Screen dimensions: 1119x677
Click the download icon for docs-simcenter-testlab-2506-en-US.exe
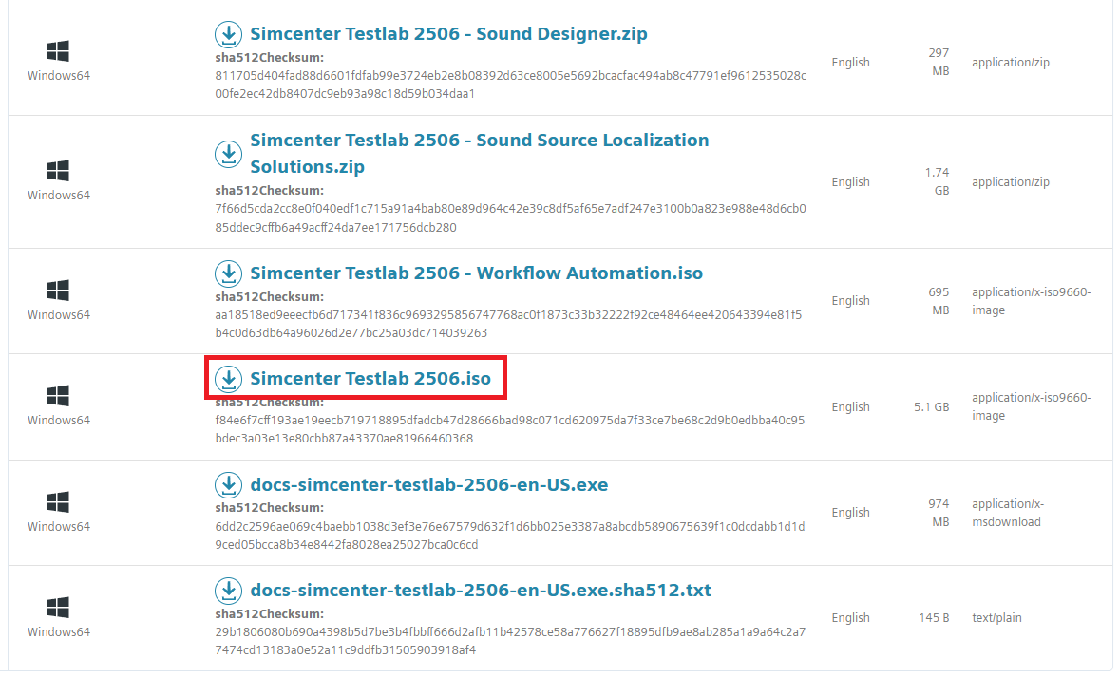(x=229, y=485)
